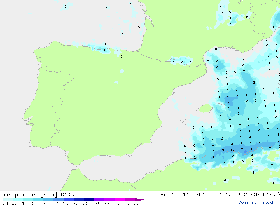Image resolution: width=280 pixels, height=205 pixels.
Task: Click the above-50 arrow tip of the legend
Action: click(140, 199)
